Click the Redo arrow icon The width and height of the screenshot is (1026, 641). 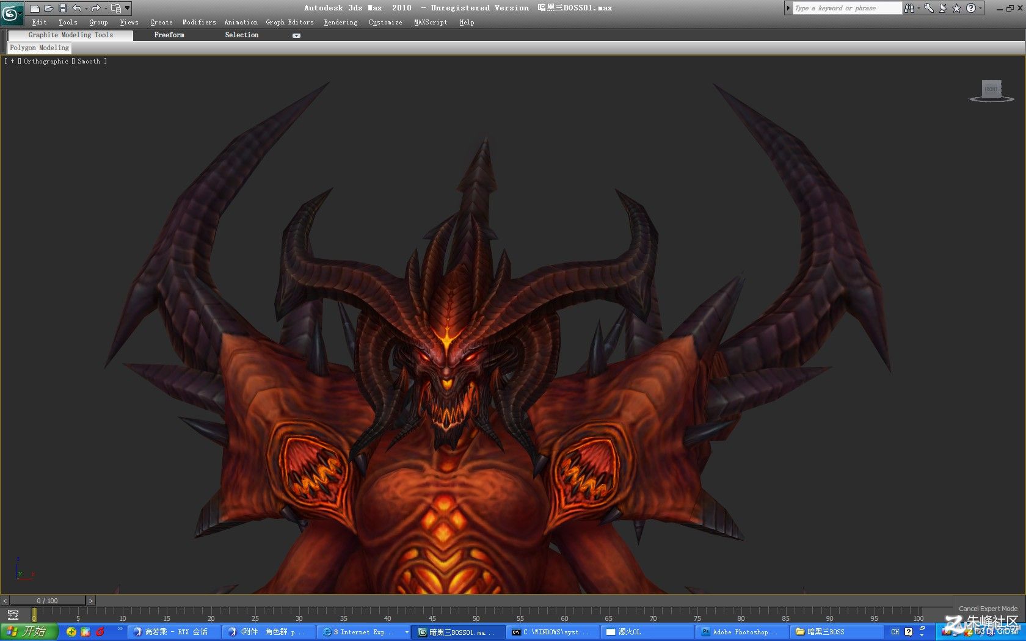(95, 8)
